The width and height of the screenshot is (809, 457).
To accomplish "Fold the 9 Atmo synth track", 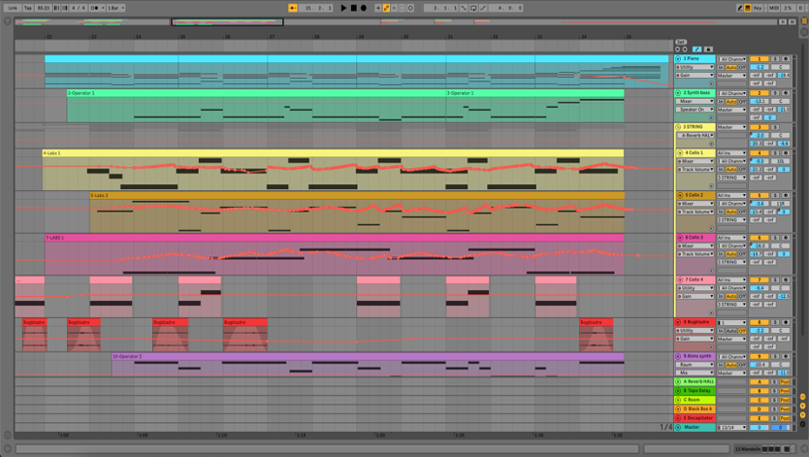I will pyautogui.click(x=678, y=356).
